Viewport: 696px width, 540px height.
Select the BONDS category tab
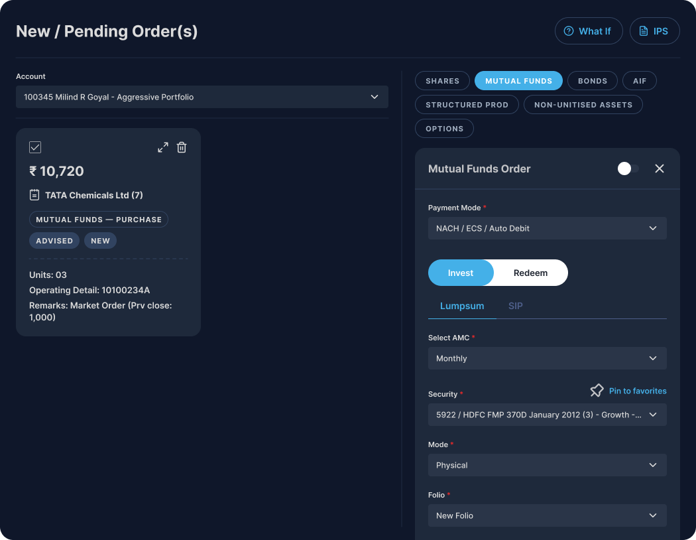(x=592, y=81)
